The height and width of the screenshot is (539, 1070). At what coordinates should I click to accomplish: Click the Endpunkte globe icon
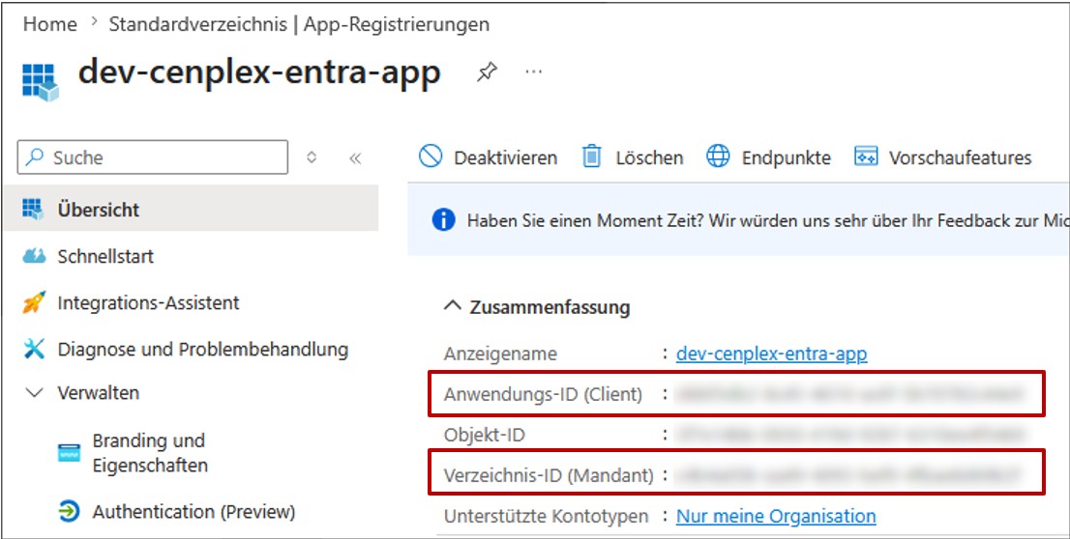pyautogui.click(x=718, y=156)
